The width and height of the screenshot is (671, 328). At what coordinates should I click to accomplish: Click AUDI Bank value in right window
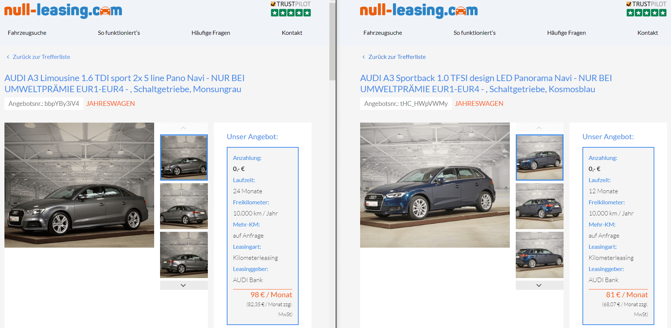[x=604, y=280]
